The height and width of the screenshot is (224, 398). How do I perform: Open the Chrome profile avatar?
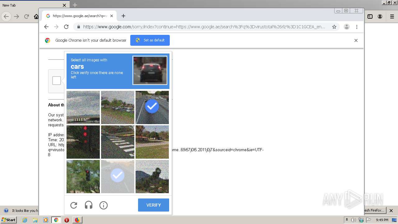[347, 27]
